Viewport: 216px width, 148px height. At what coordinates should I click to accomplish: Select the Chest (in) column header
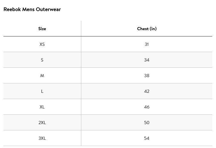click(x=147, y=29)
